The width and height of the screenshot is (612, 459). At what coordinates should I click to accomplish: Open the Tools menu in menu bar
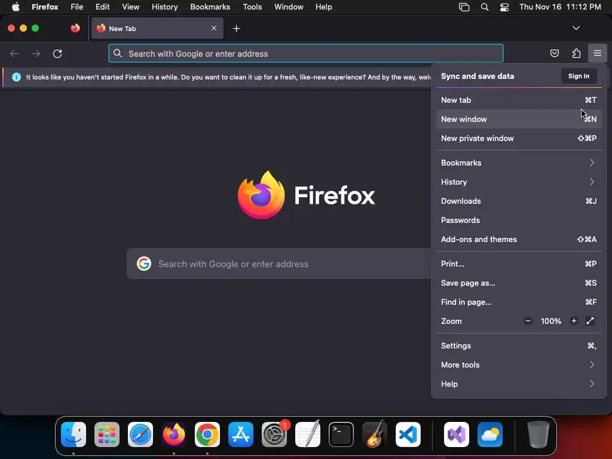tap(252, 7)
